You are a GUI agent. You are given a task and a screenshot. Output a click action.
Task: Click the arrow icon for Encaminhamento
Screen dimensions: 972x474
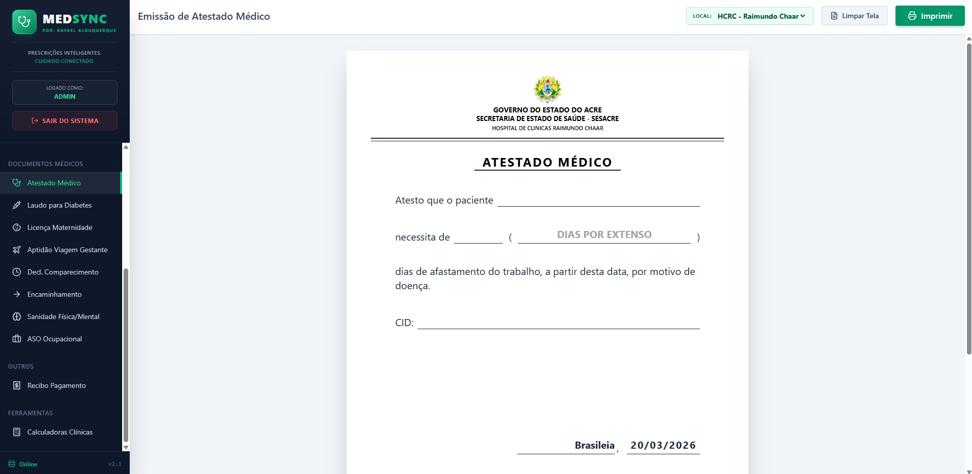pyautogui.click(x=17, y=294)
